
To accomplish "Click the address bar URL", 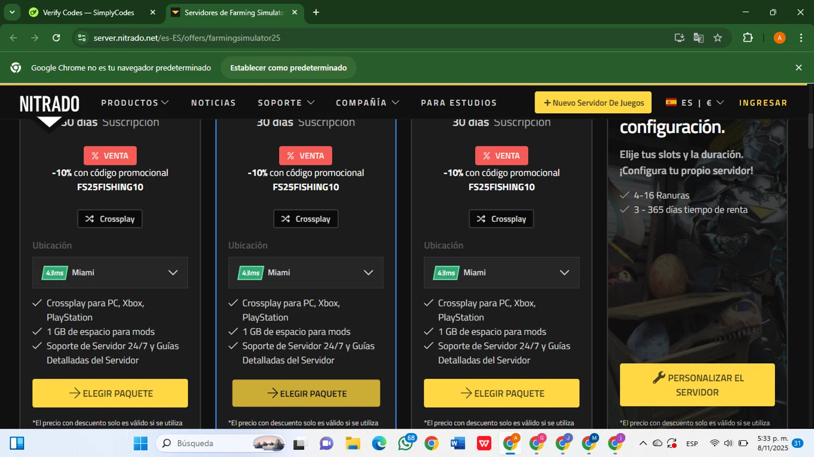I will 187,38.
